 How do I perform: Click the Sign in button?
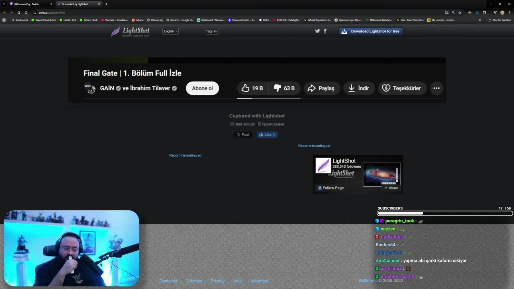point(212,31)
